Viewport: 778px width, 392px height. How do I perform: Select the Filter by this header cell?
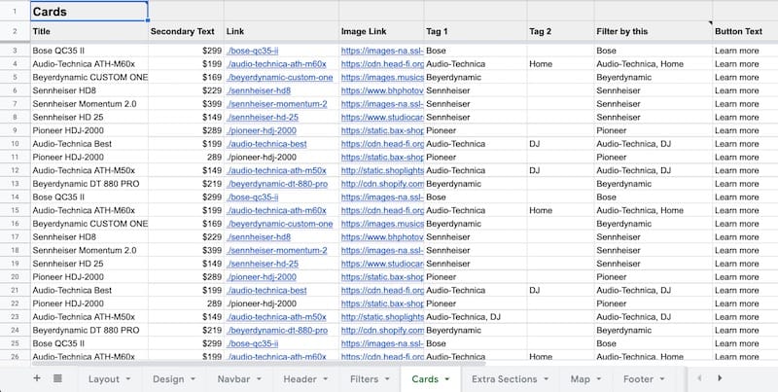click(x=654, y=31)
